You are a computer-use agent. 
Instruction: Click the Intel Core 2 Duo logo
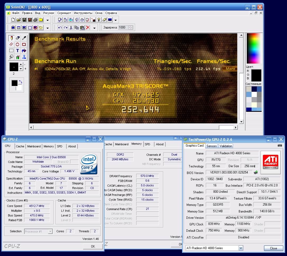pyautogui.click(x=89, y=164)
